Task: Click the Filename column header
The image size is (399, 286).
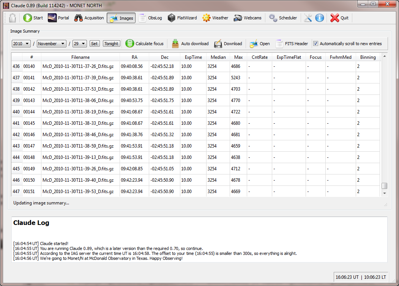Action: click(80, 57)
